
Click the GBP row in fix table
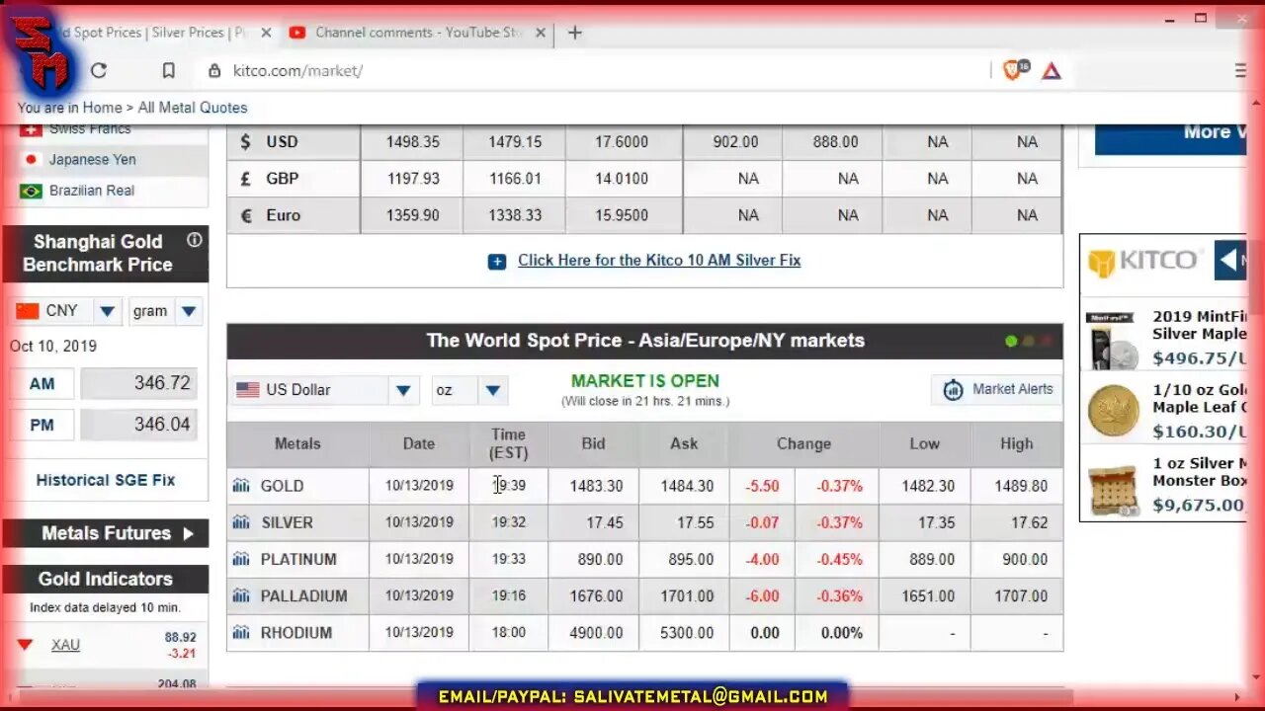[644, 179]
